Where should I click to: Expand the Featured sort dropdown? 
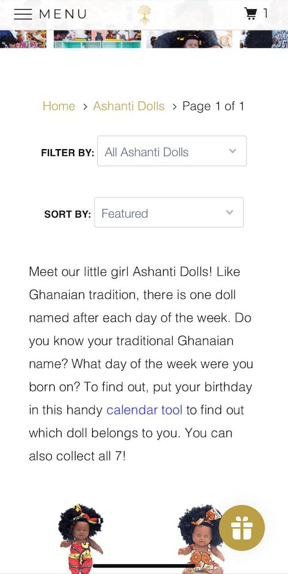click(169, 212)
